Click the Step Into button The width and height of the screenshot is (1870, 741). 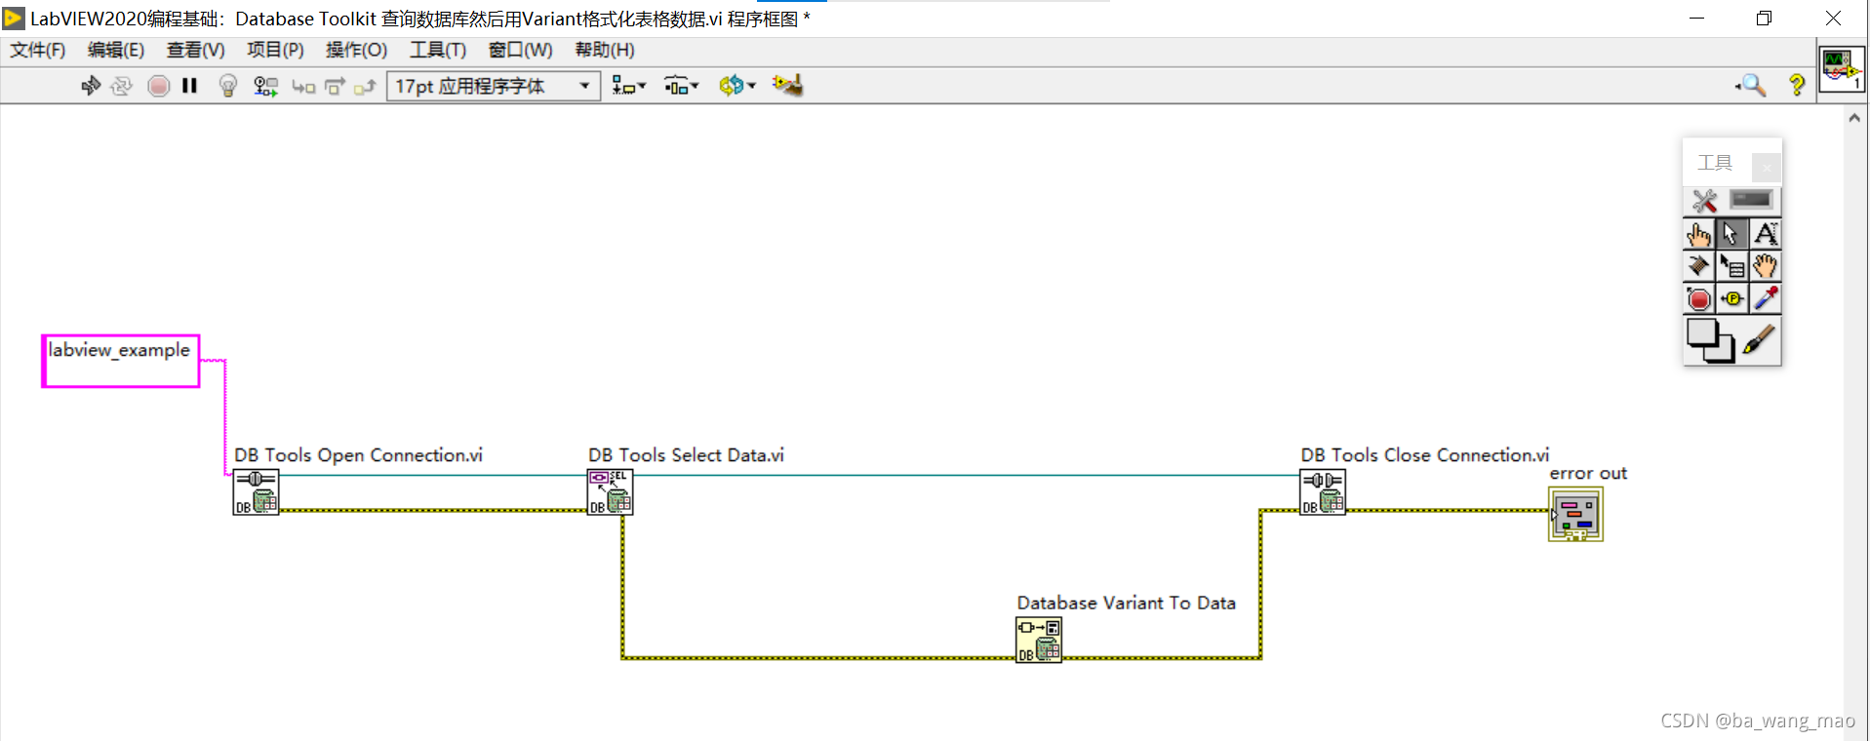click(x=303, y=87)
